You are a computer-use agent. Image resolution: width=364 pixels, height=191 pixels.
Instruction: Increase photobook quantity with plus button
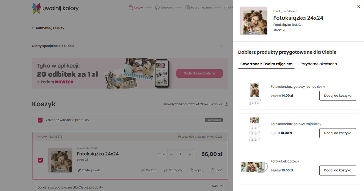pos(190,154)
